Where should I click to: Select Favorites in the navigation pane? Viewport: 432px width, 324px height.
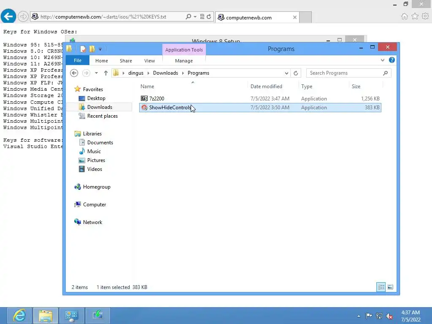[93, 89]
